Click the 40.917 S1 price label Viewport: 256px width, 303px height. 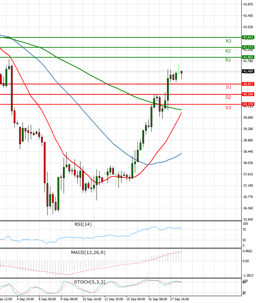coord(248,84)
